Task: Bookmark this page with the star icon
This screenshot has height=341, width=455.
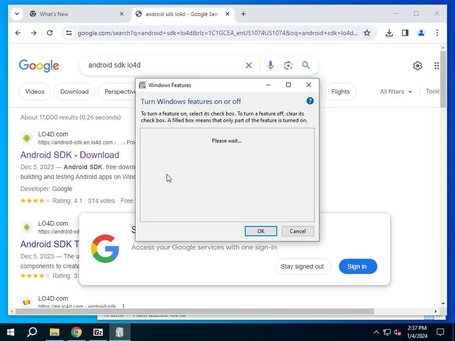Action: click(367, 33)
